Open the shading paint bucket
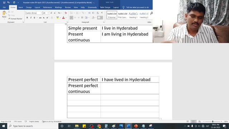229x129 pixels. [93, 18]
